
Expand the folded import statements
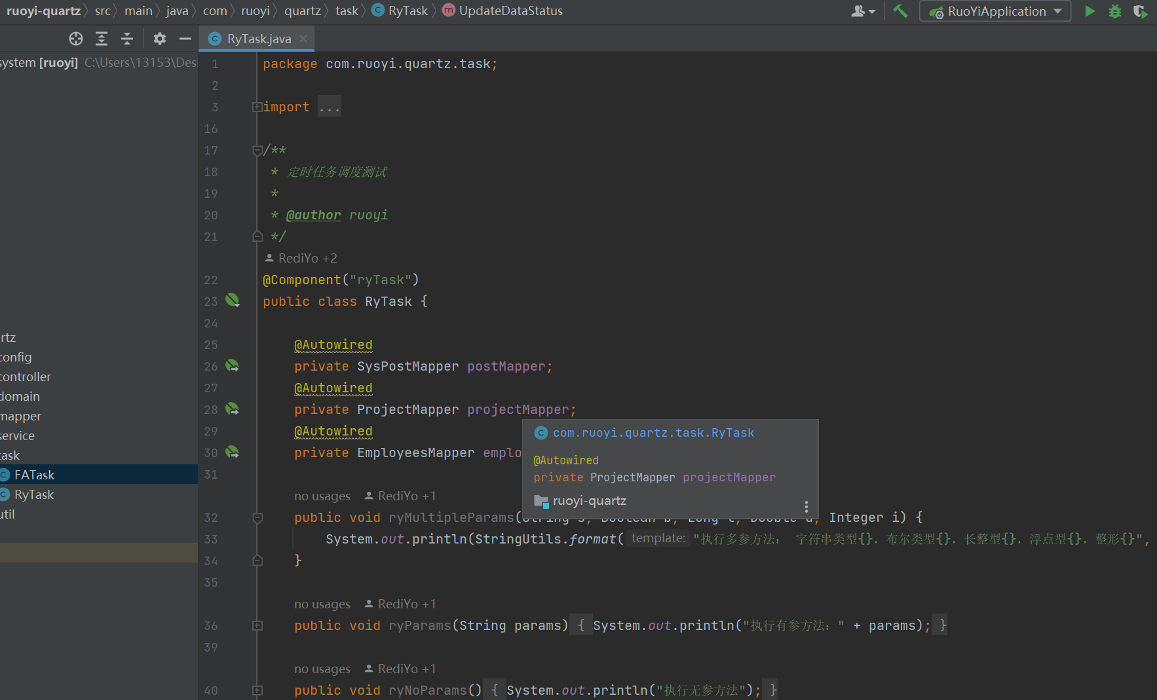(257, 107)
